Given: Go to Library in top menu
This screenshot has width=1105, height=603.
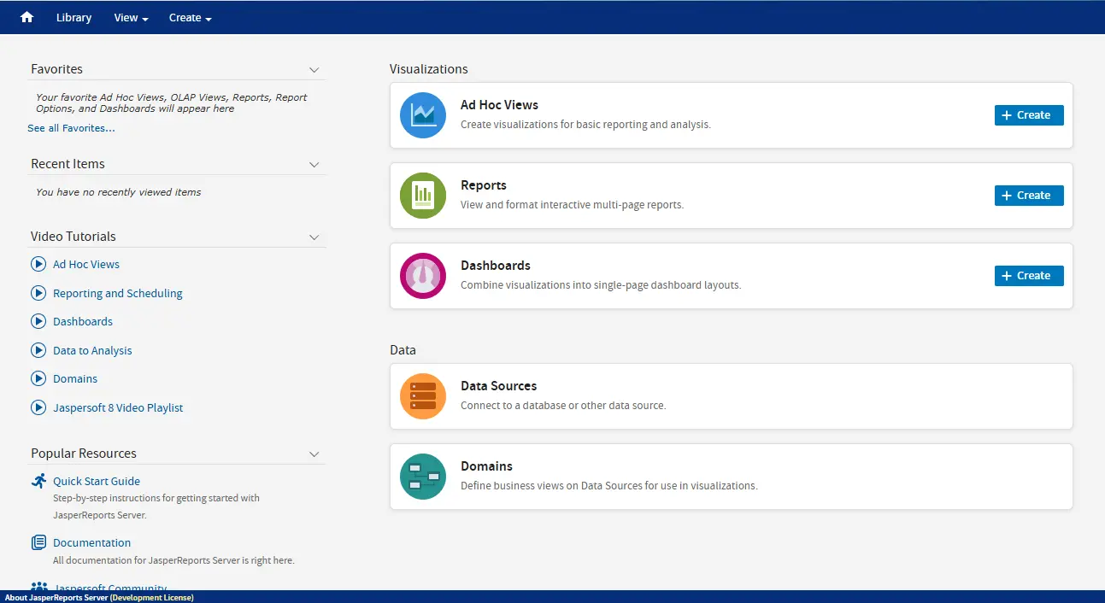Looking at the screenshot, I should (73, 18).
